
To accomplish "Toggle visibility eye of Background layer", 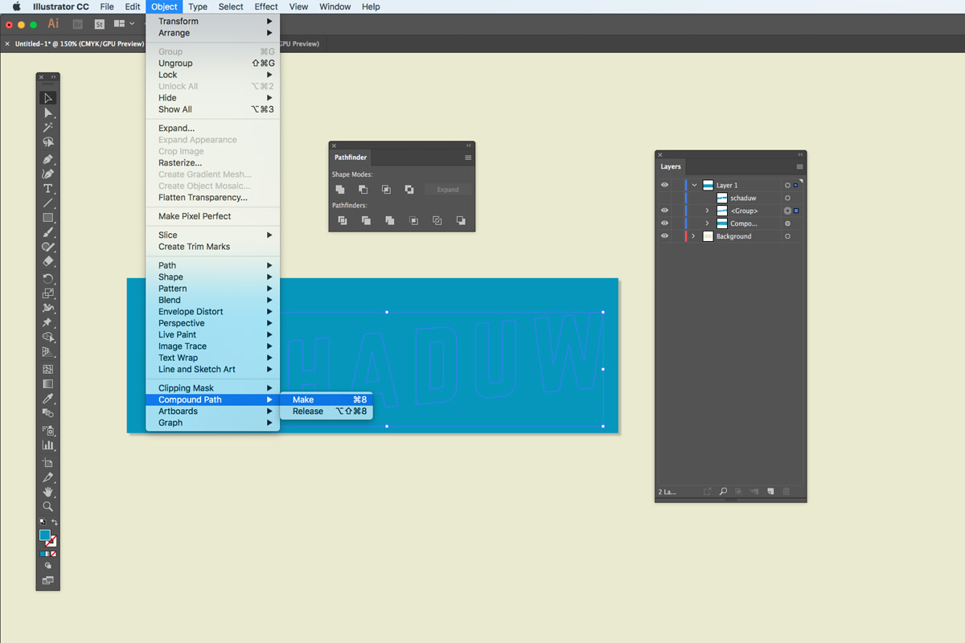I will tap(664, 236).
